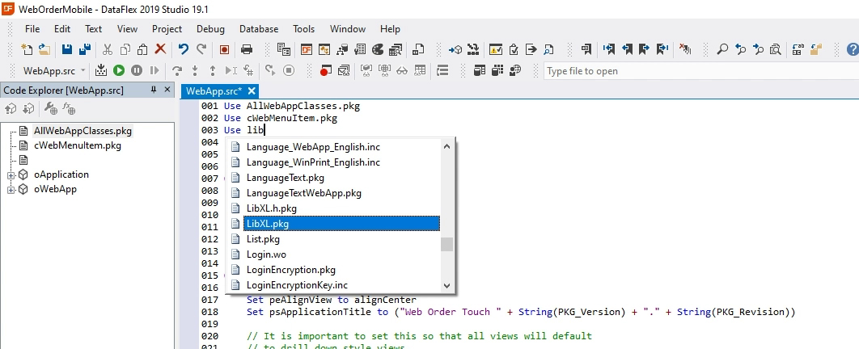Image resolution: width=859 pixels, height=349 pixels.
Task: Click the red X delete icon
Action: tap(160, 50)
